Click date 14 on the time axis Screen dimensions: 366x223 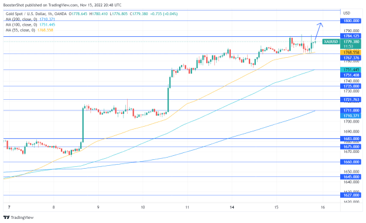click(232, 207)
